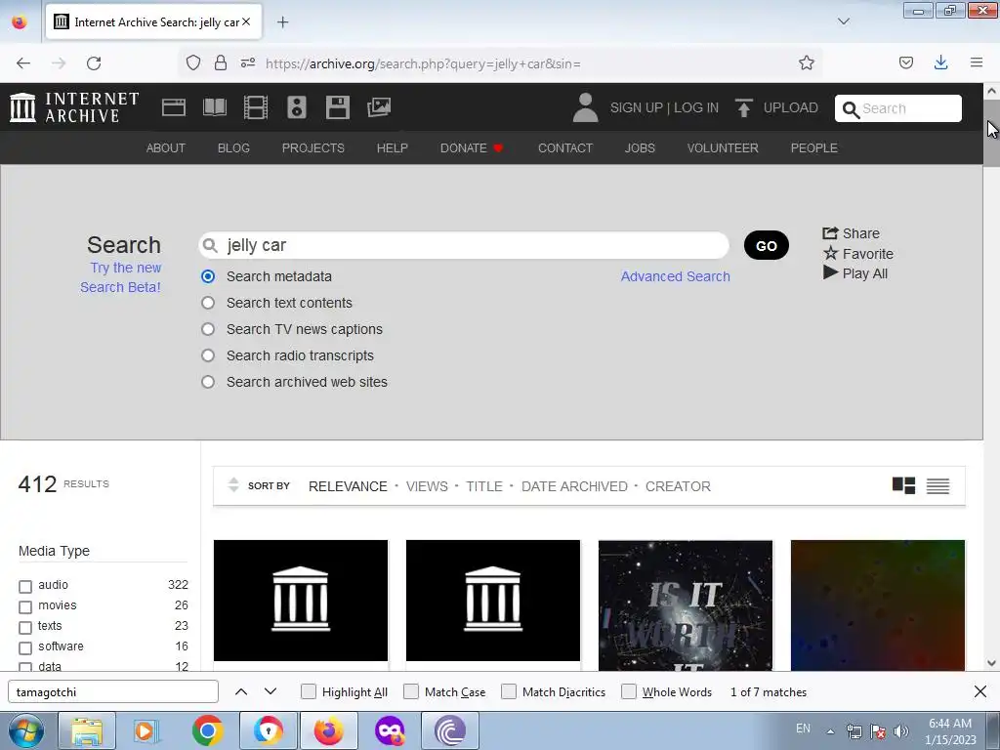1000x750 pixels.
Task: Open the HELP menu item
Action: (393, 148)
